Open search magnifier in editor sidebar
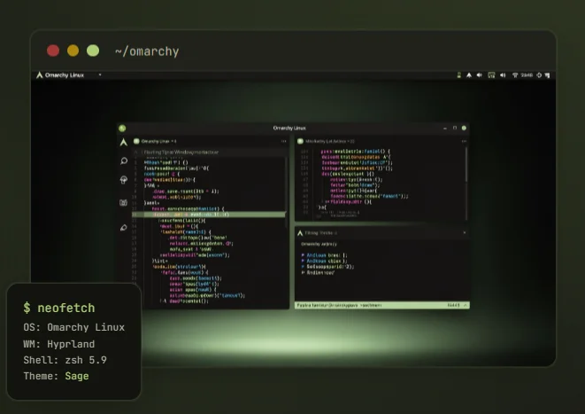Viewport: 585px width, 414px height. [x=124, y=161]
